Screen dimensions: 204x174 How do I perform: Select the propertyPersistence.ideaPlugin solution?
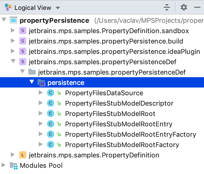[114, 52]
